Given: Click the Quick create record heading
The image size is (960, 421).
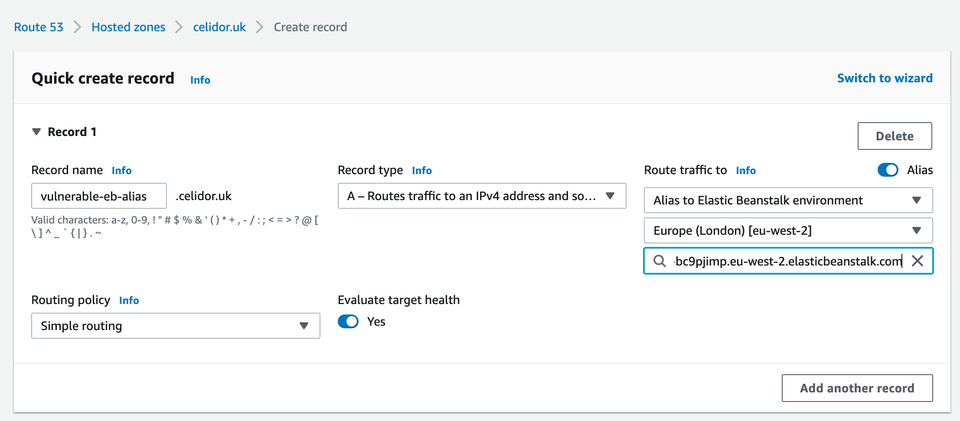Looking at the screenshot, I should [x=103, y=78].
